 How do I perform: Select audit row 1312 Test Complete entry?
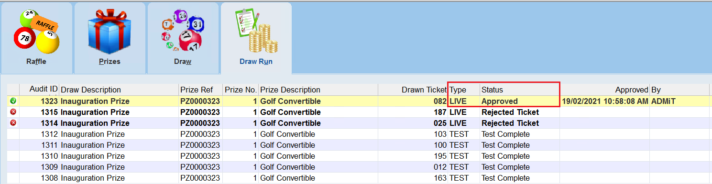pos(359,134)
